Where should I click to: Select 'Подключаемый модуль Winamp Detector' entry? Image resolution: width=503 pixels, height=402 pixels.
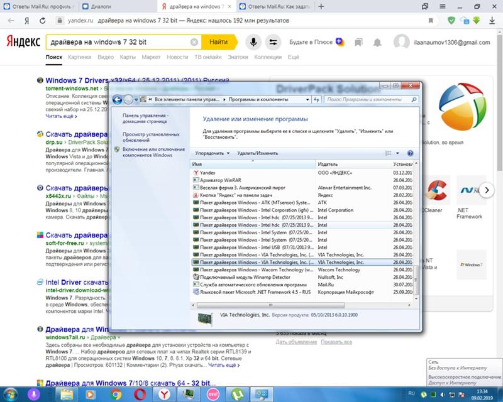(x=302, y=277)
